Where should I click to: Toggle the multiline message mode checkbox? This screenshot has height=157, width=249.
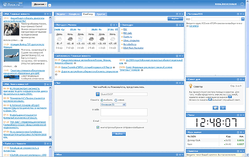pyautogui.click(x=98, y=127)
